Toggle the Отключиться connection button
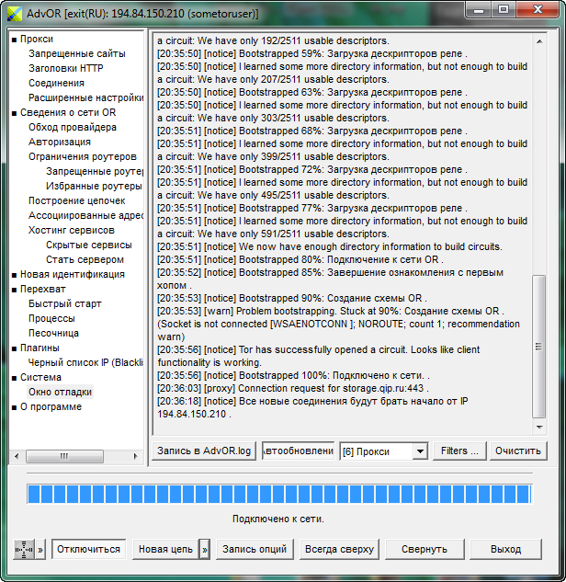Viewport: 566px width, 582px height. (88, 549)
